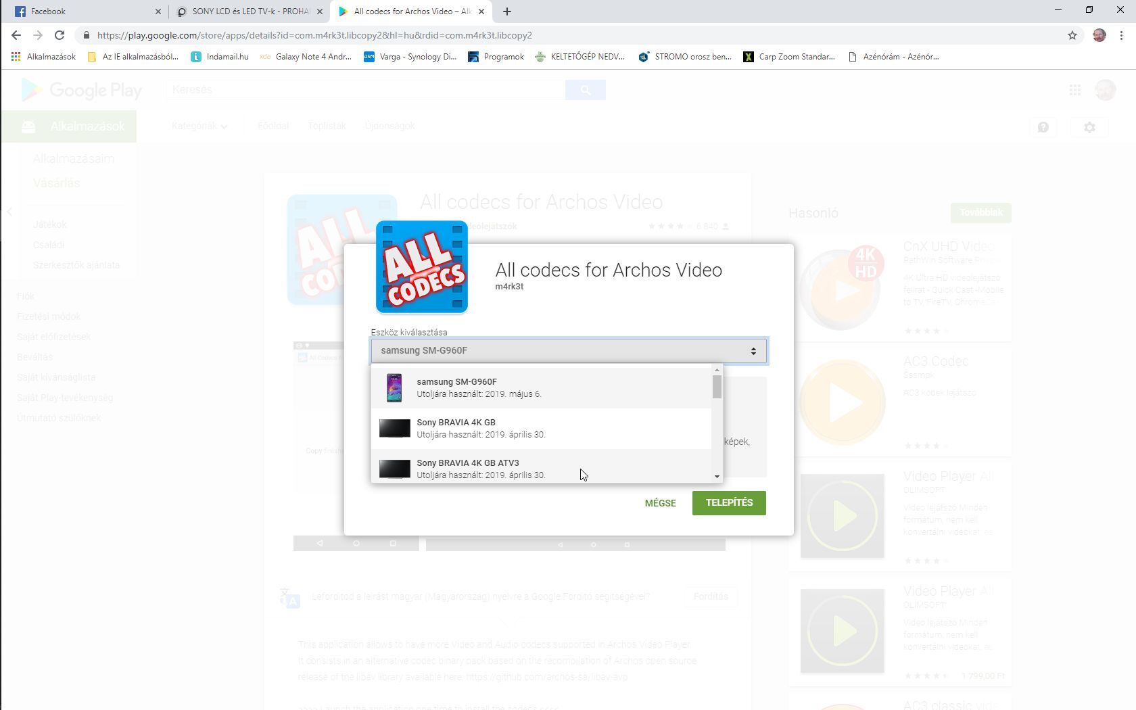Click the device list scroll down arrow
Viewport: 1136px width, 710px height.
point(717,477)
